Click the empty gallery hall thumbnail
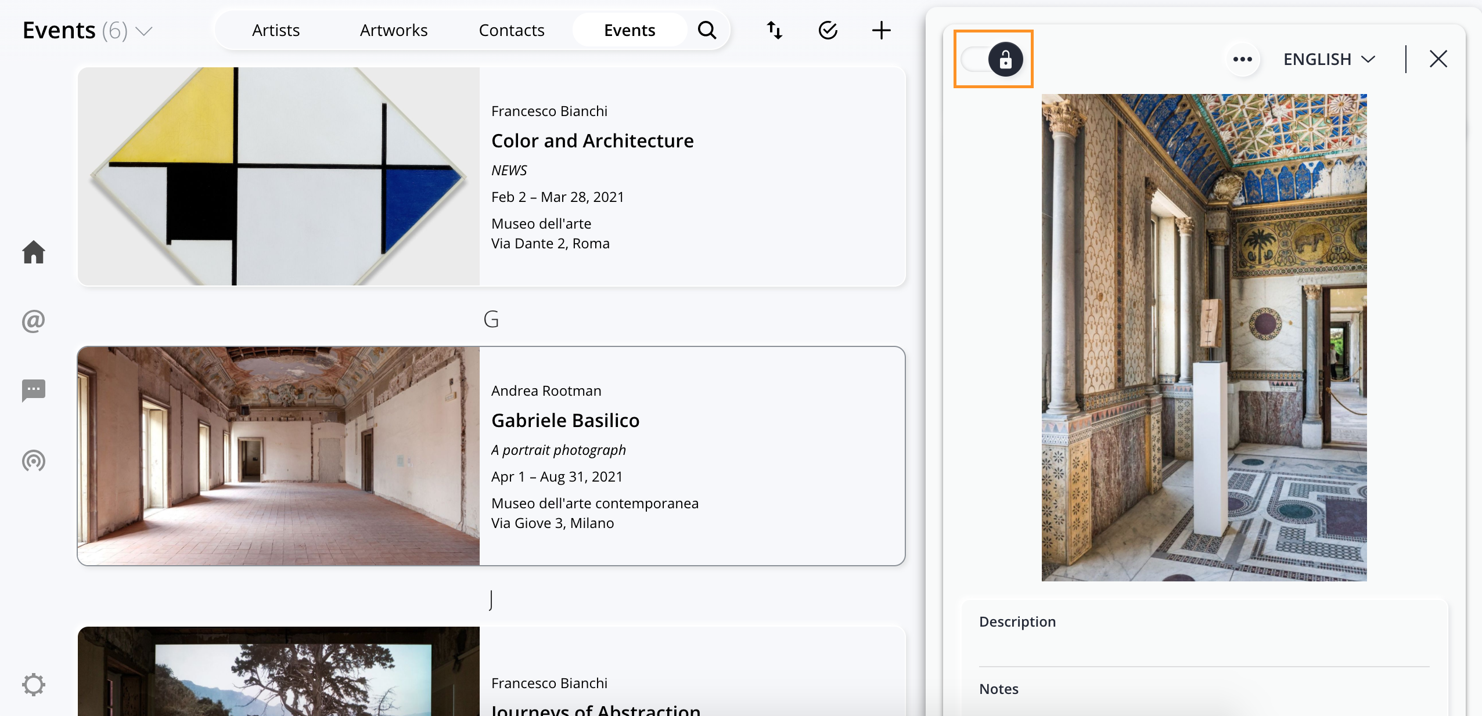The height and width of the screenshot is (716, 1482). click(x=279, y=456)
